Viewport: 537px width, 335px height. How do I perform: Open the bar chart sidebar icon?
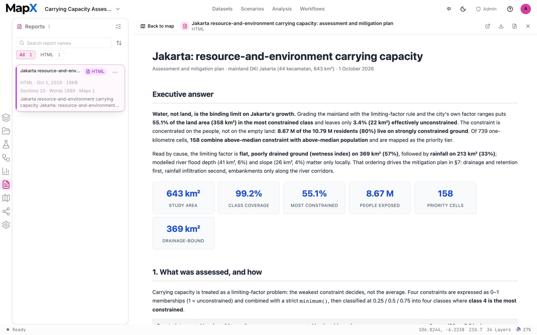click(x=6, y=171)
